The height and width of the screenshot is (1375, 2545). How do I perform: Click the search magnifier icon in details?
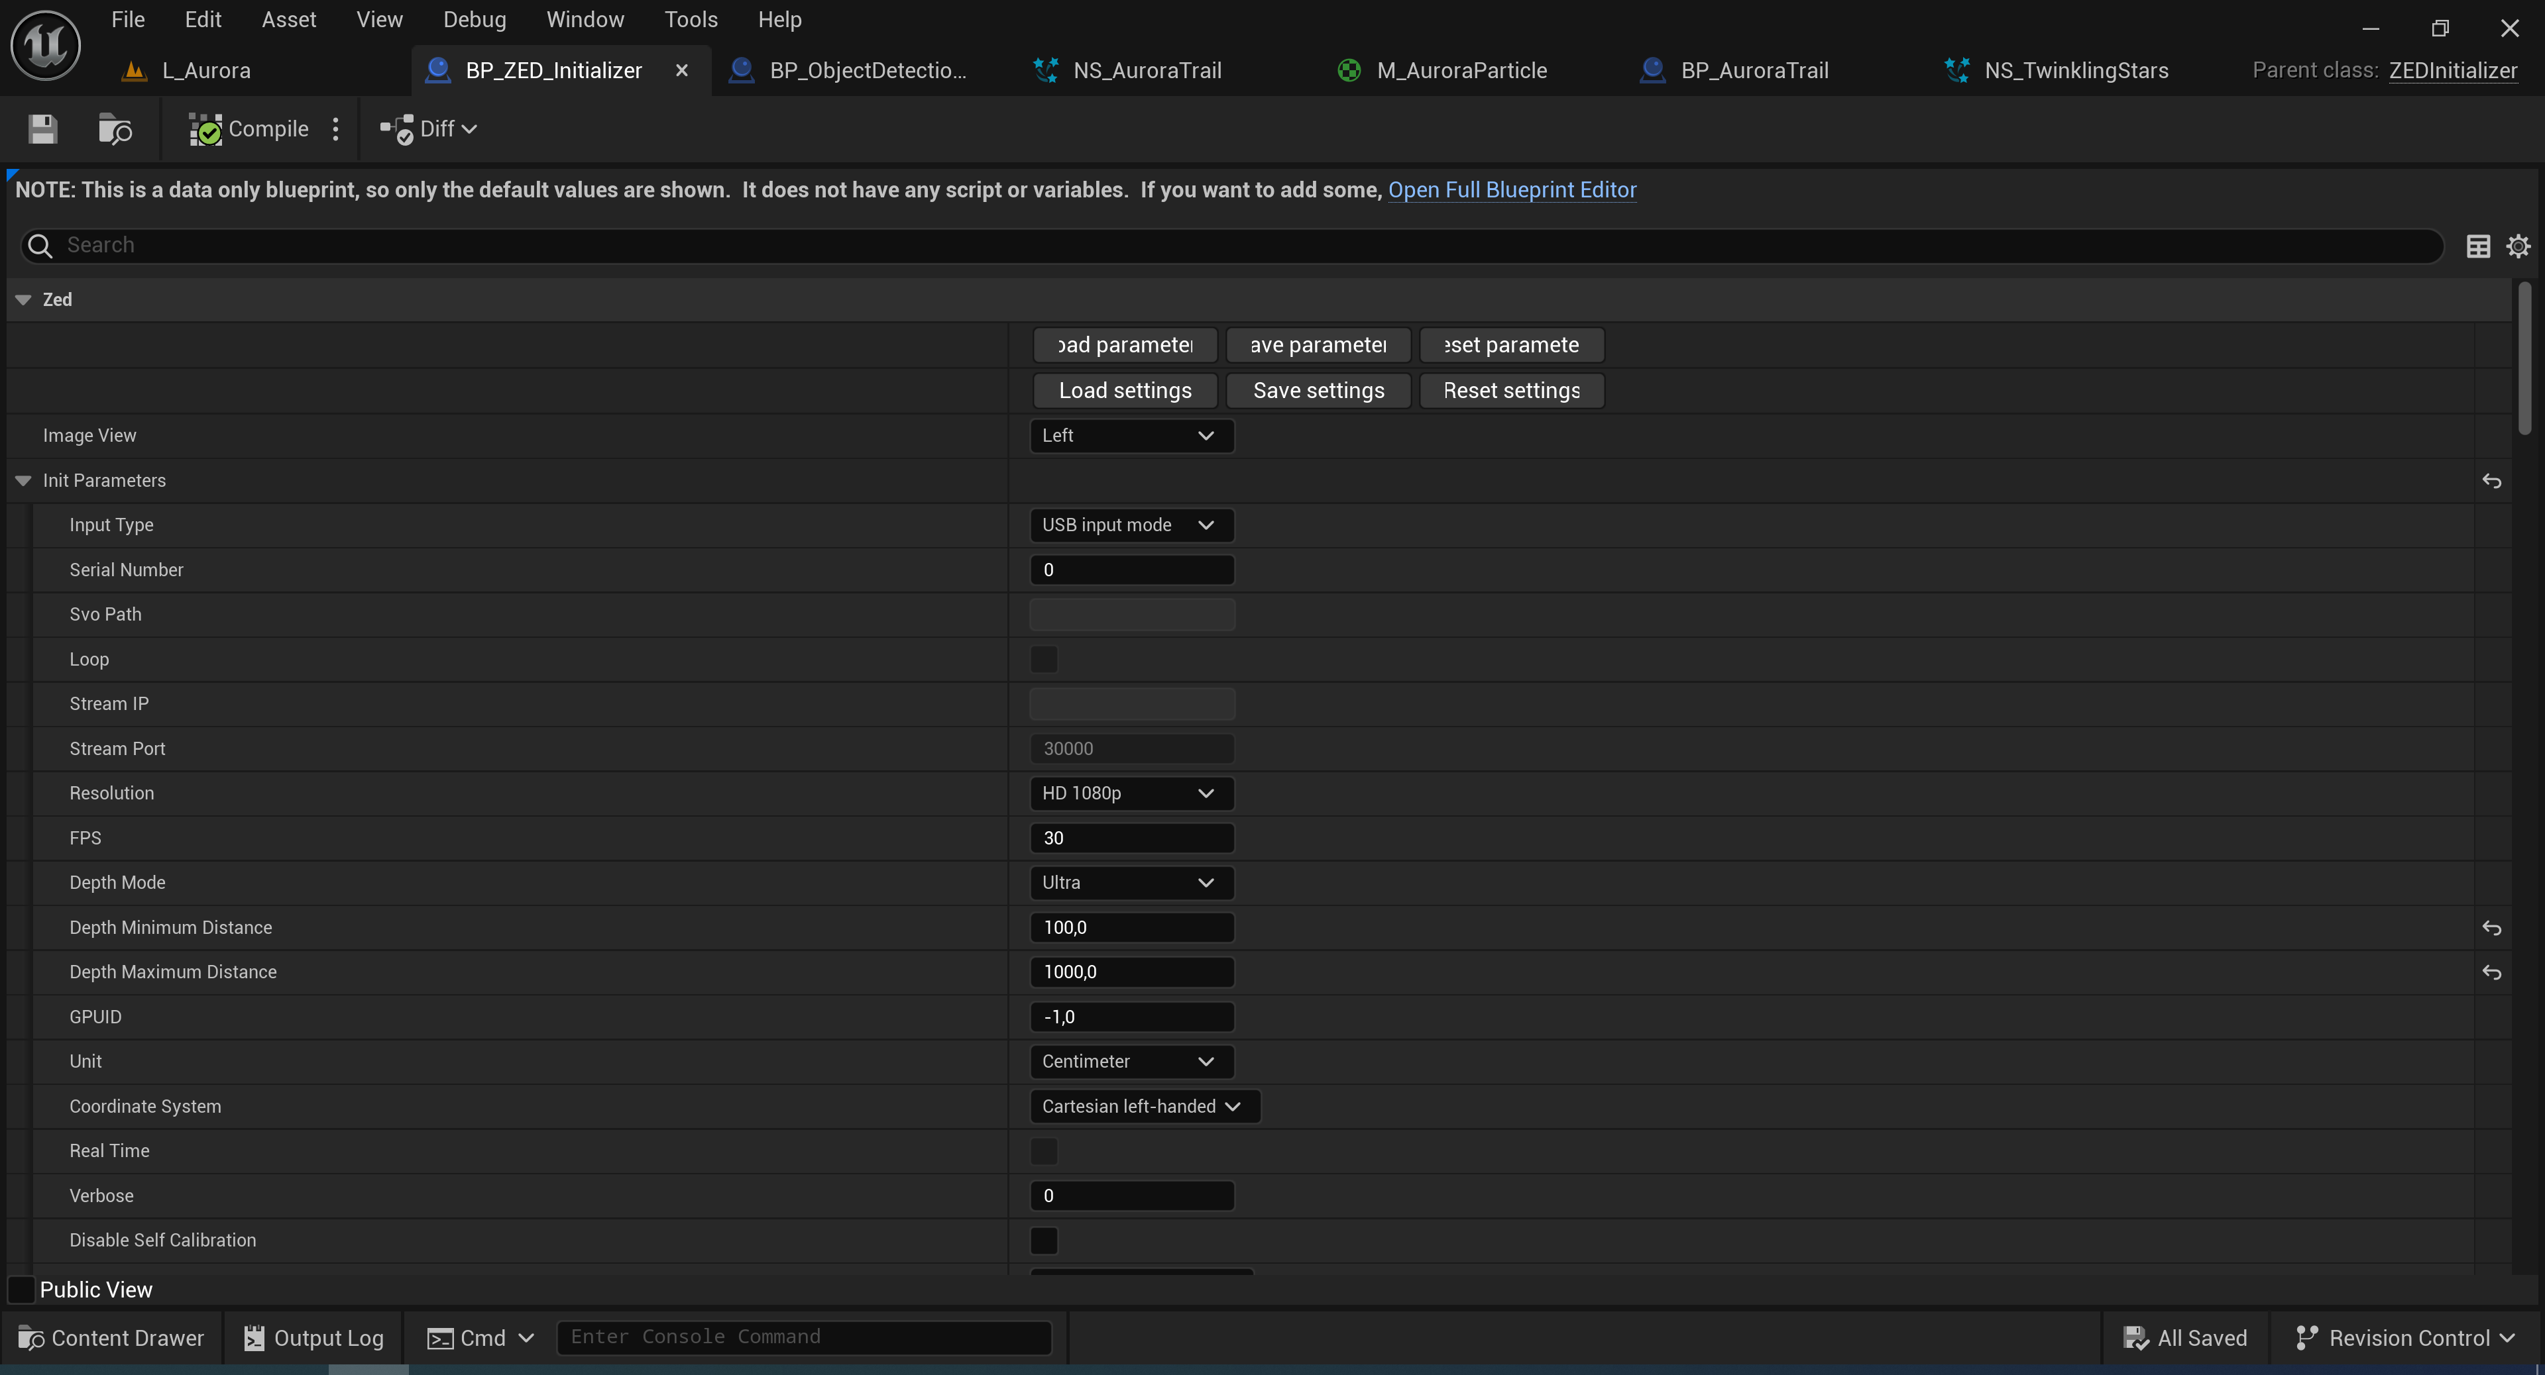[x=40, y=246]
